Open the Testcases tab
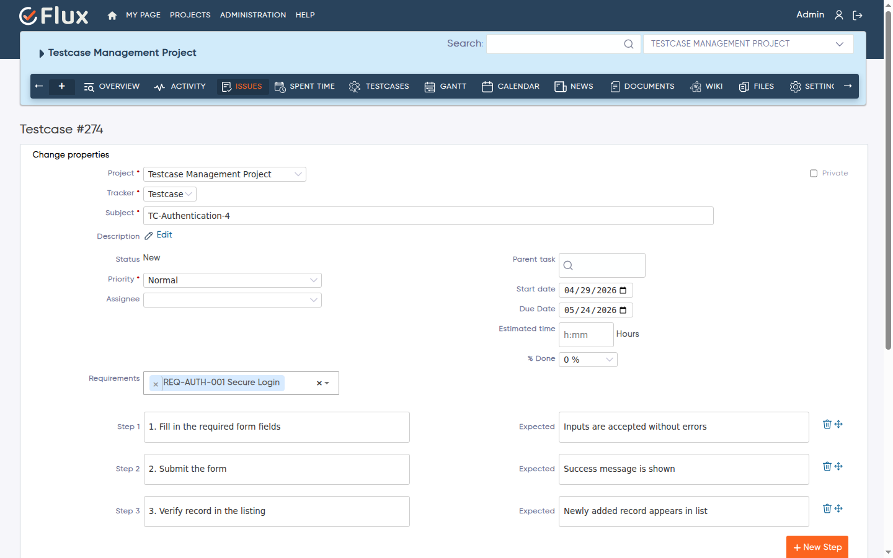Image resolution: width=893 pixels, height=558 pixels. (379, 86)
